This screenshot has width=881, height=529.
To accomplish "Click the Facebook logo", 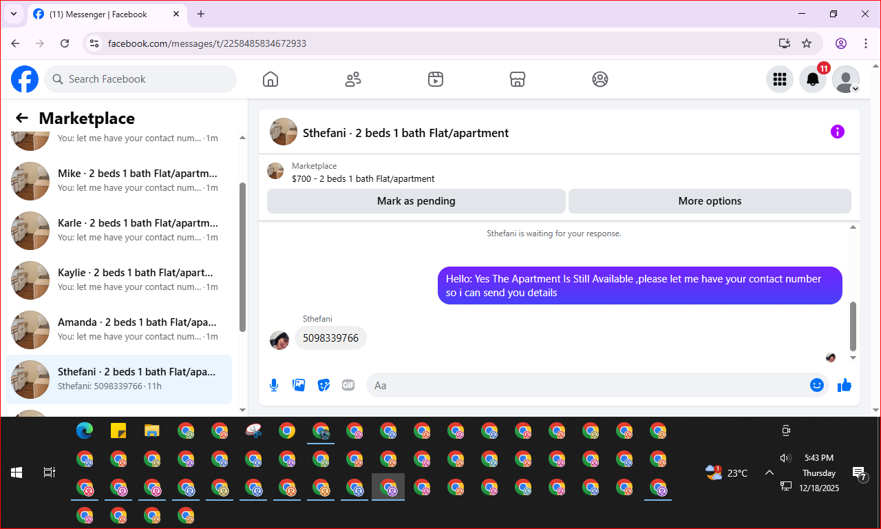I will click(x=25, y=79).
